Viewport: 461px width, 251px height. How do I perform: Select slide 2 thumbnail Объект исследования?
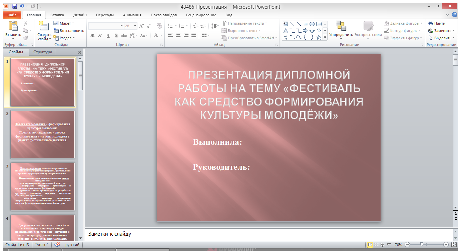pyautogui.click(x=43, y=134)
